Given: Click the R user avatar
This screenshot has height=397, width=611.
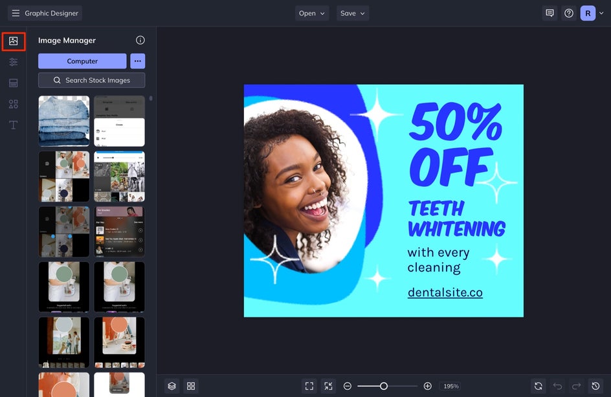Looking at the screenshot, I should 588,13.
